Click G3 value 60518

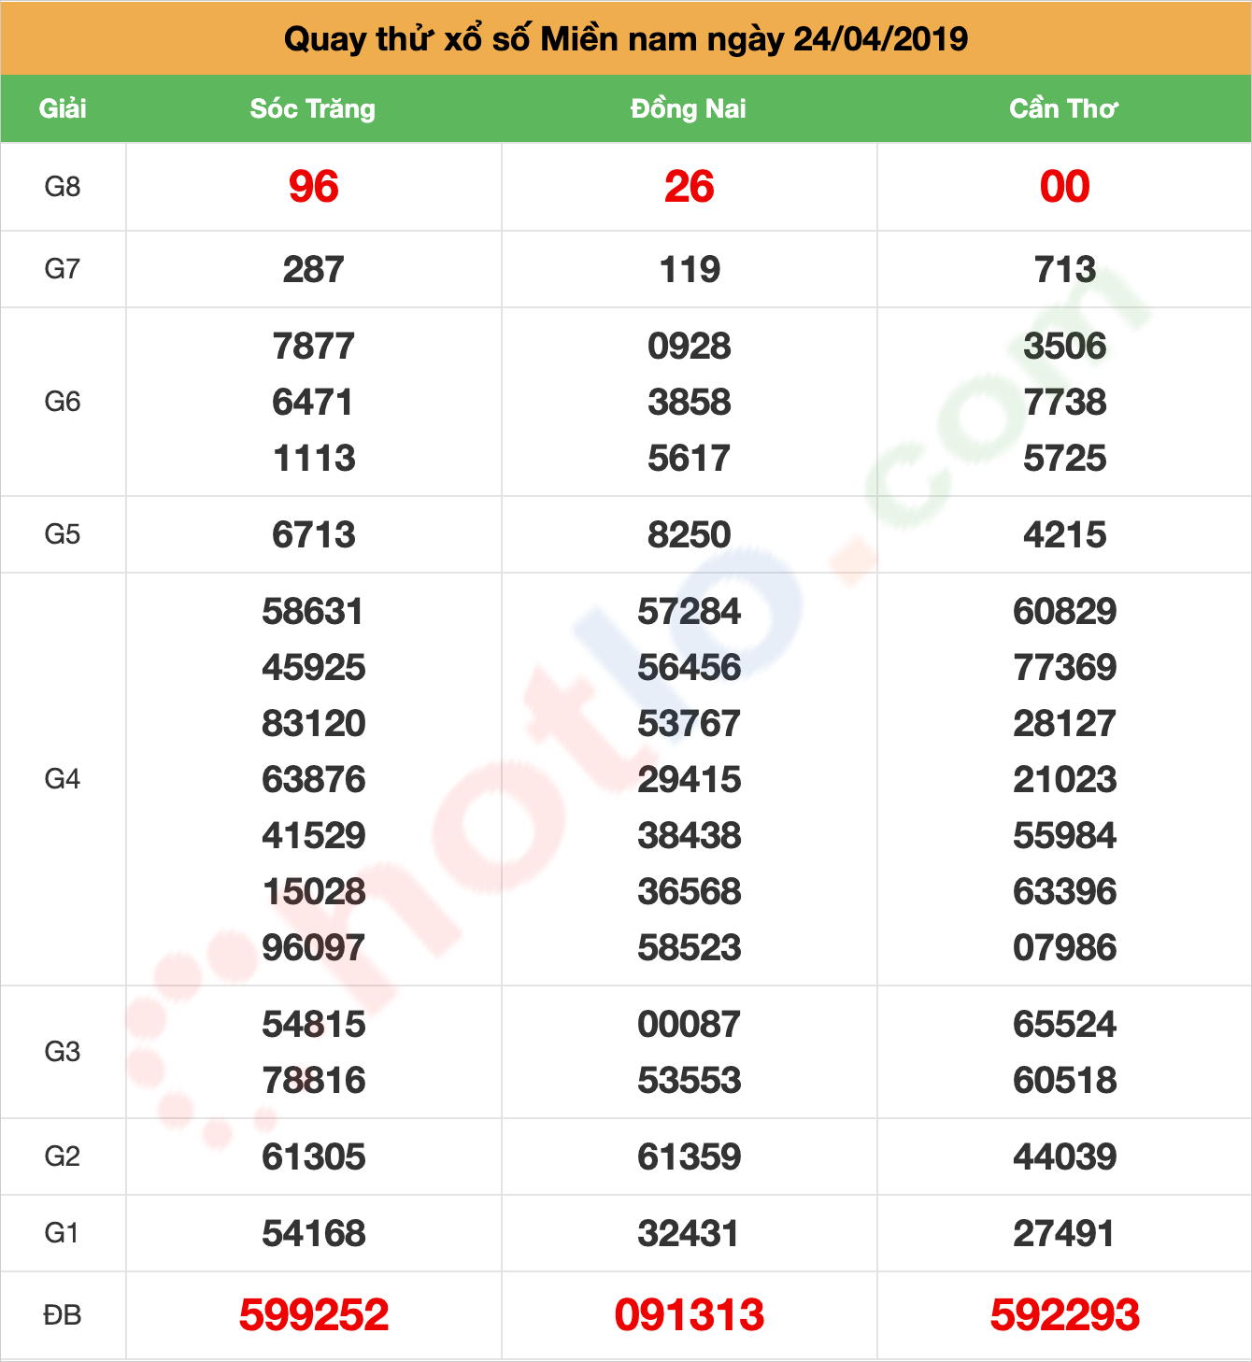click(x=1065, y=1081)
